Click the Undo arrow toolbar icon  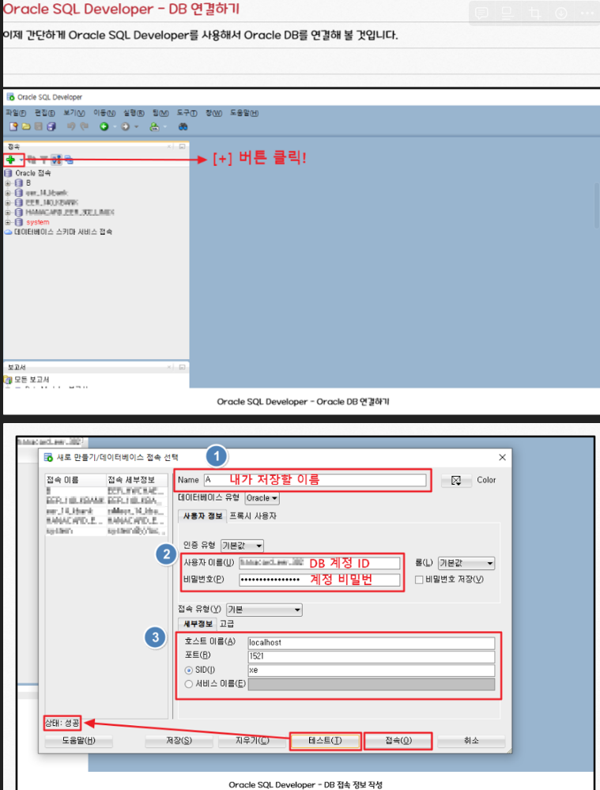[x=71, y=127]
